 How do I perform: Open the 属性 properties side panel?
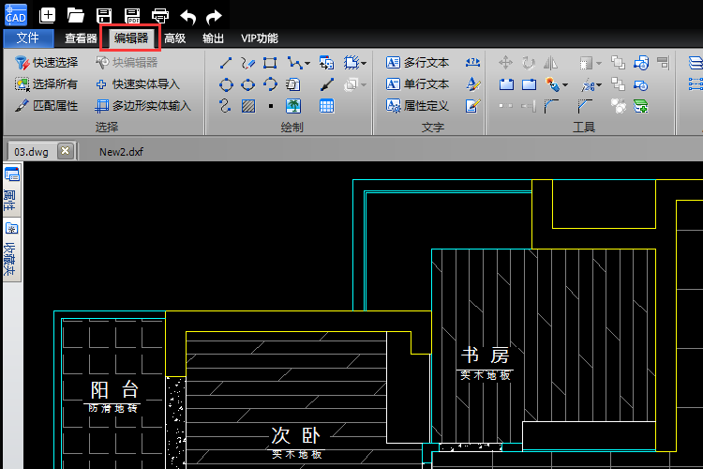[11, 190]
